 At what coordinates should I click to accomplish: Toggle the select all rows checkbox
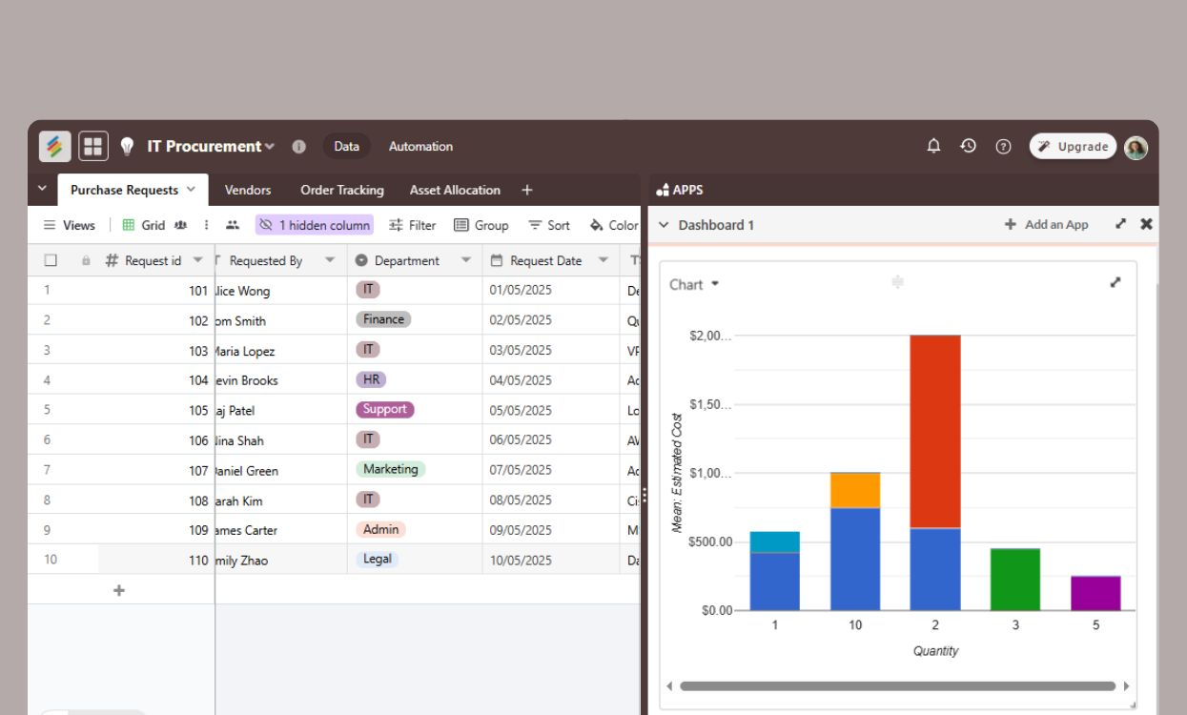coord(51,260)
